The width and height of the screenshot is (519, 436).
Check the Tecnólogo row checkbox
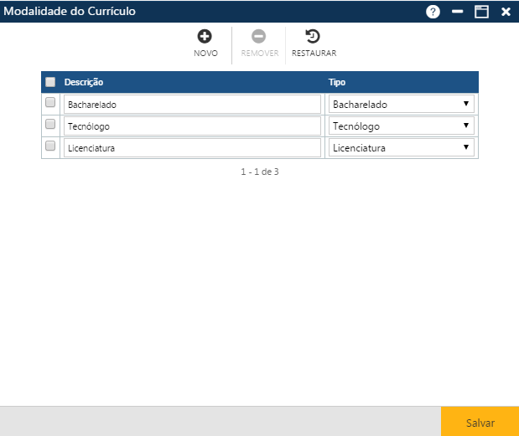pyautogui.click(x=50, y=125)
